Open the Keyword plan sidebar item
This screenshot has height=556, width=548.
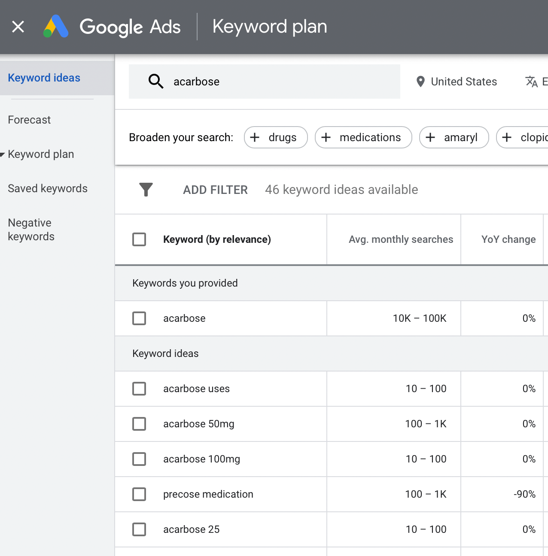(41, 154)
